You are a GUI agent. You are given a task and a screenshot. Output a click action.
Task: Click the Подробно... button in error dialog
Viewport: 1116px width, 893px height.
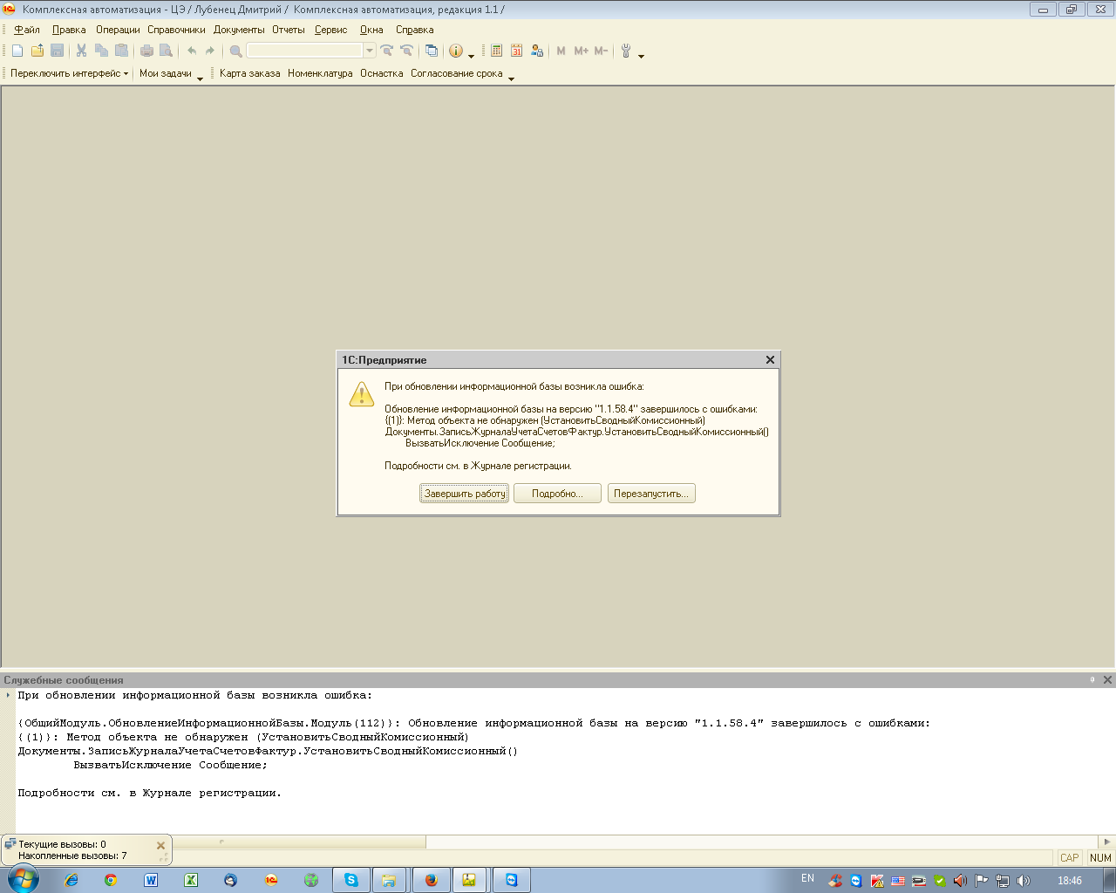click(x=557, y=494)
